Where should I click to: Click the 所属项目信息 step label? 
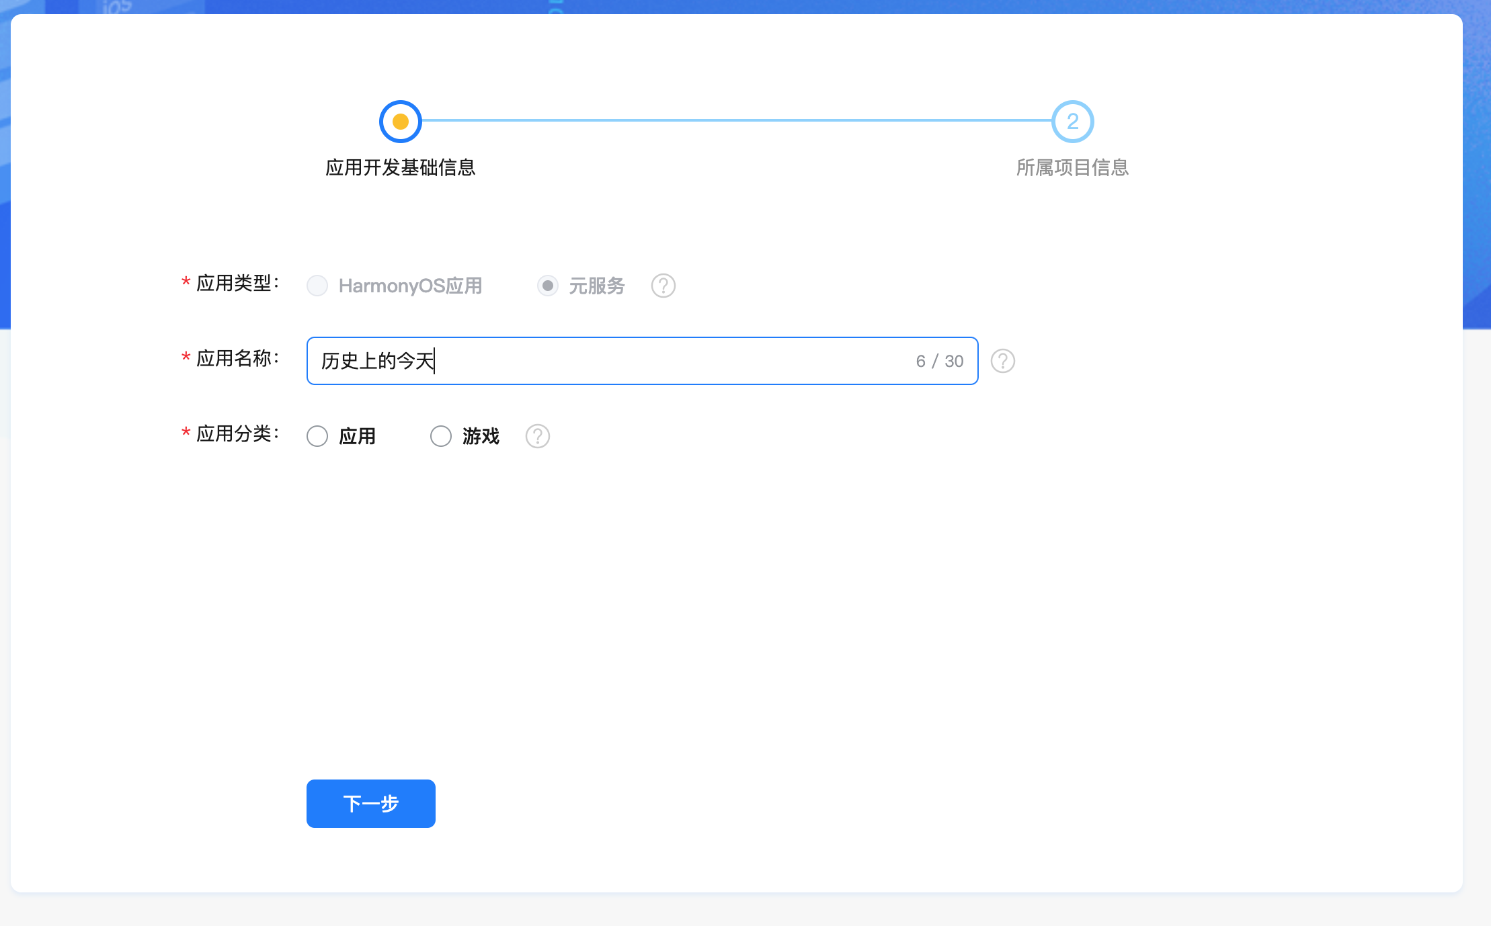(x=1072, y=167)
